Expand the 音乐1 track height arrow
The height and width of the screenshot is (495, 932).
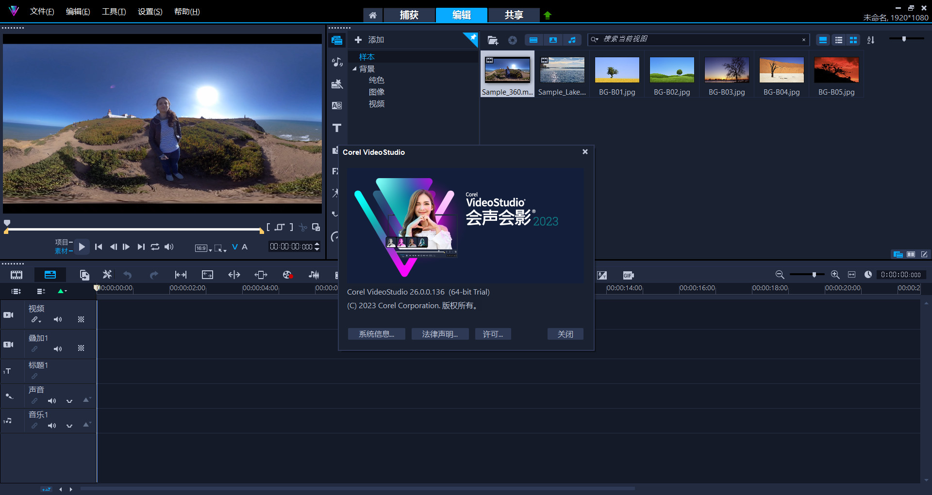[86, 425]
